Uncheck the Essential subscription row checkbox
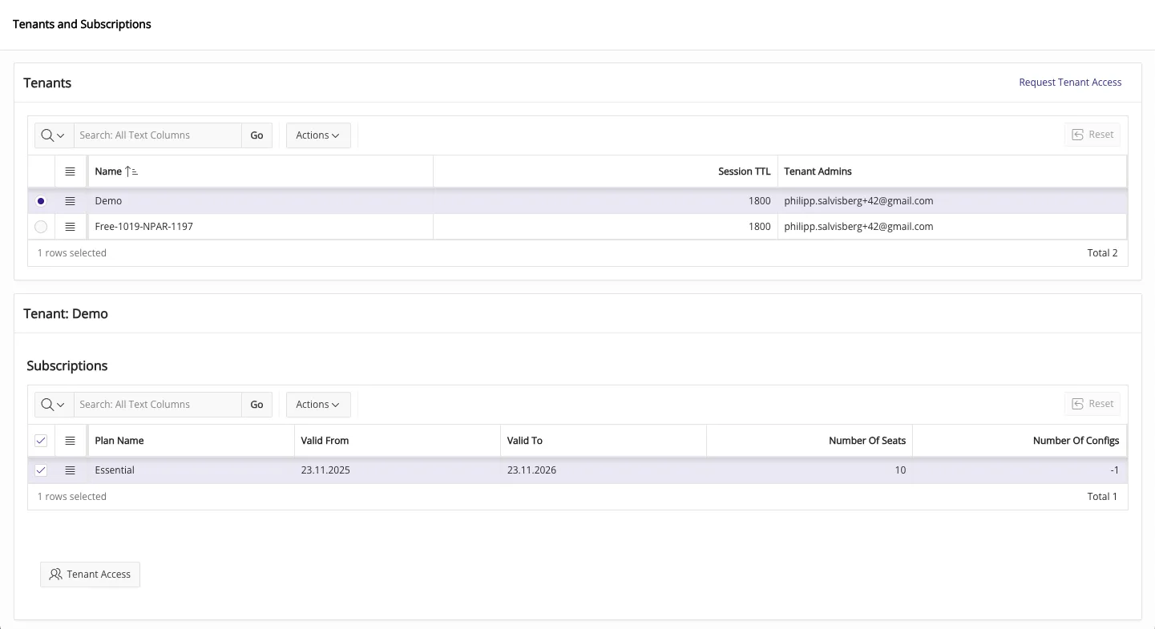Screen dimensions: 1155x629 tap(41, 470)
